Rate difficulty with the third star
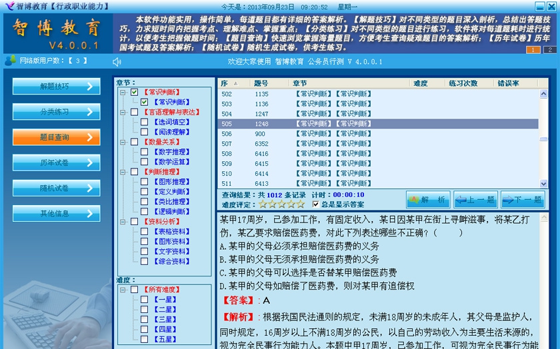Viewport: 560px width, 349px height. [282, 204]
